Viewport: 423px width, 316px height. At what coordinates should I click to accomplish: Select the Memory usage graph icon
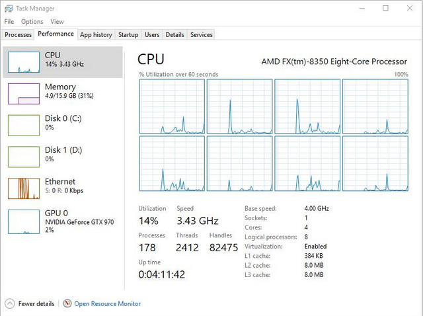click(x=24, y=93)
